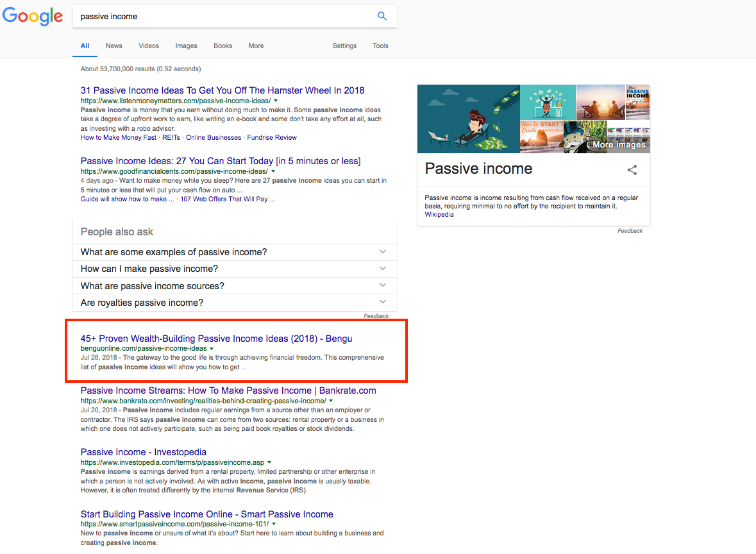Expand How can I make passive income
The image size is (756, 554).
tap(234, 269)
